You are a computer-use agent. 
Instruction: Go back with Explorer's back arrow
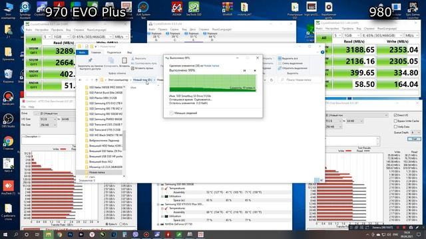pyautogui.click(x=80, y=80)
